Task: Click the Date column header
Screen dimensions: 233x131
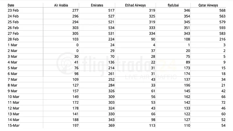Action: coord(10,5)
